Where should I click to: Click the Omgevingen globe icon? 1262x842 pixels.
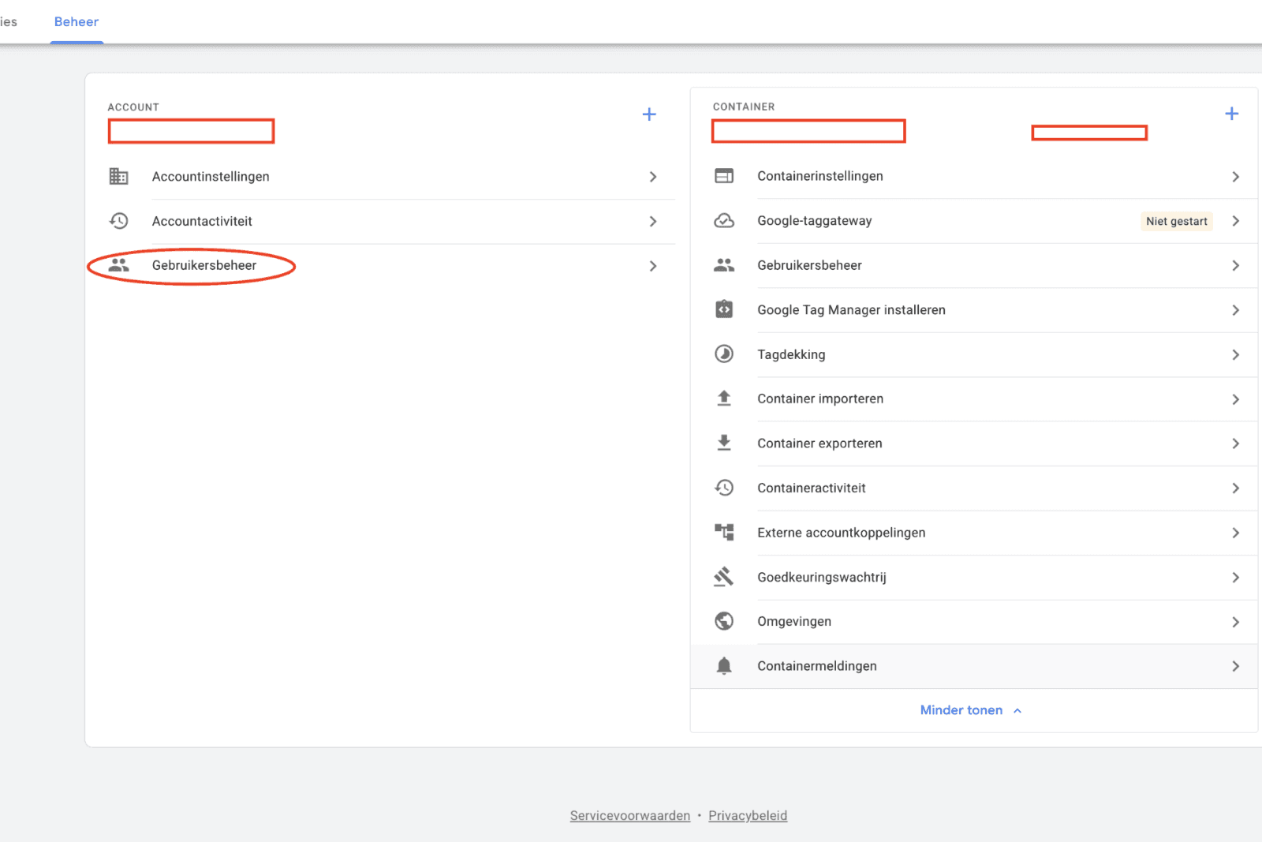click(724, 621)
